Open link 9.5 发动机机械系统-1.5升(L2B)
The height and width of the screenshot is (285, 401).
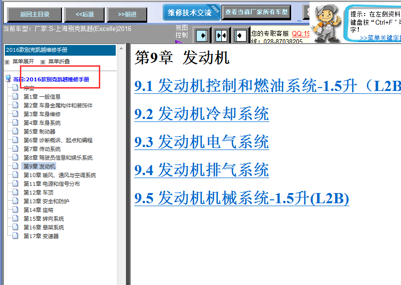[x=241, y=198]
